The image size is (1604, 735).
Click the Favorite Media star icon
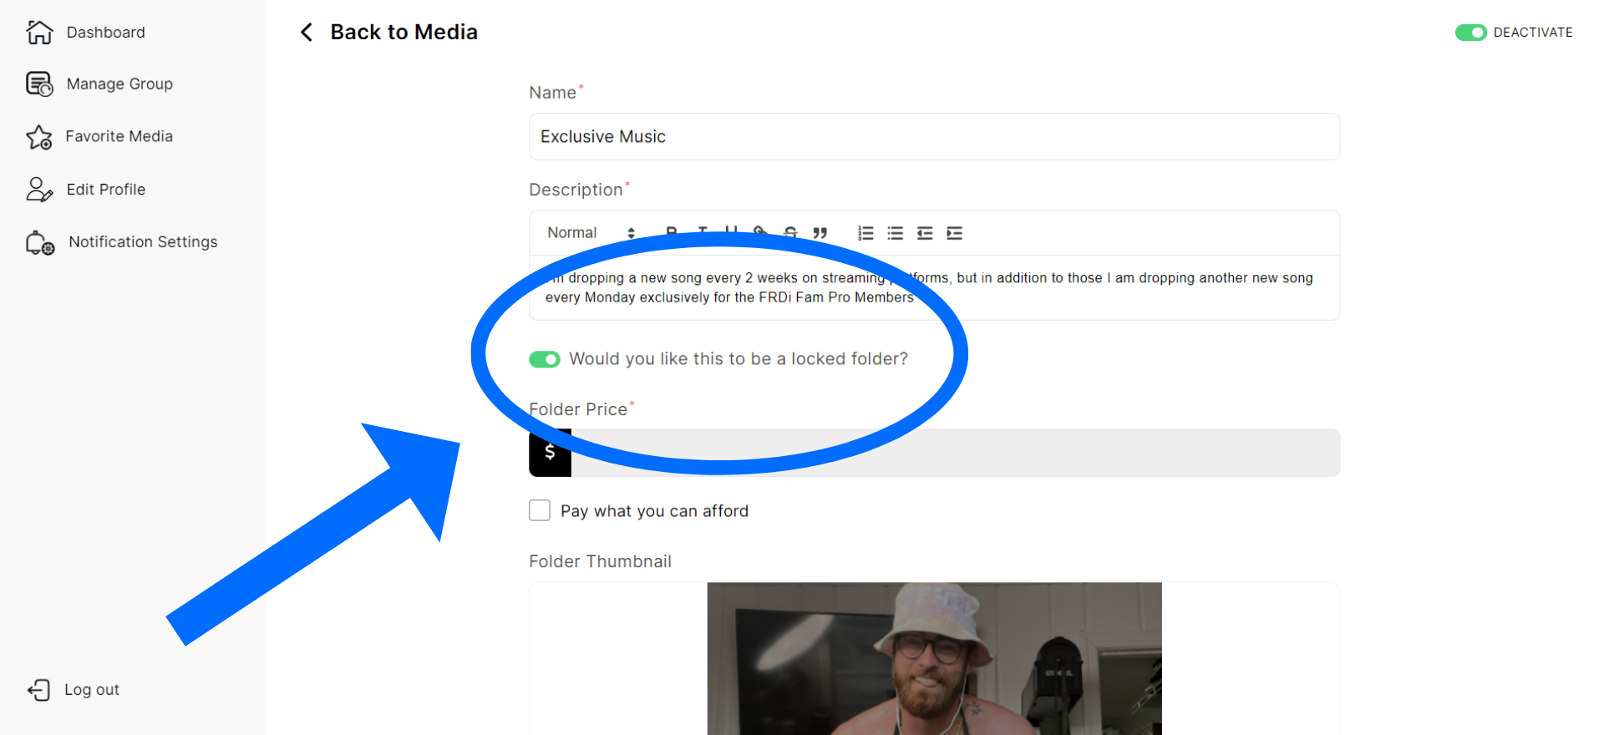coord(39,137)
